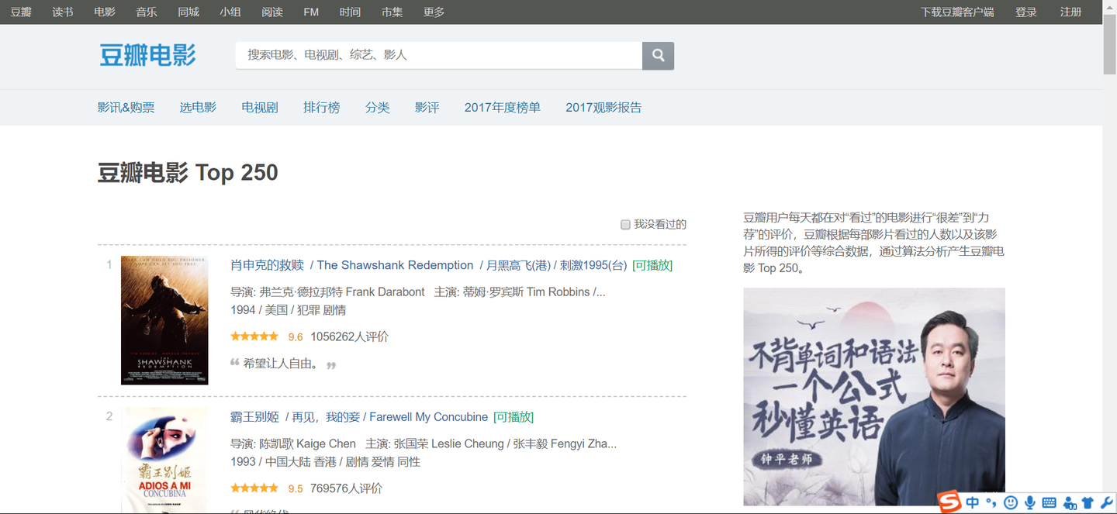Open the 霸王别姬 poster thumbnail
The image size is (1117, 514).
[x=164, y=461]
